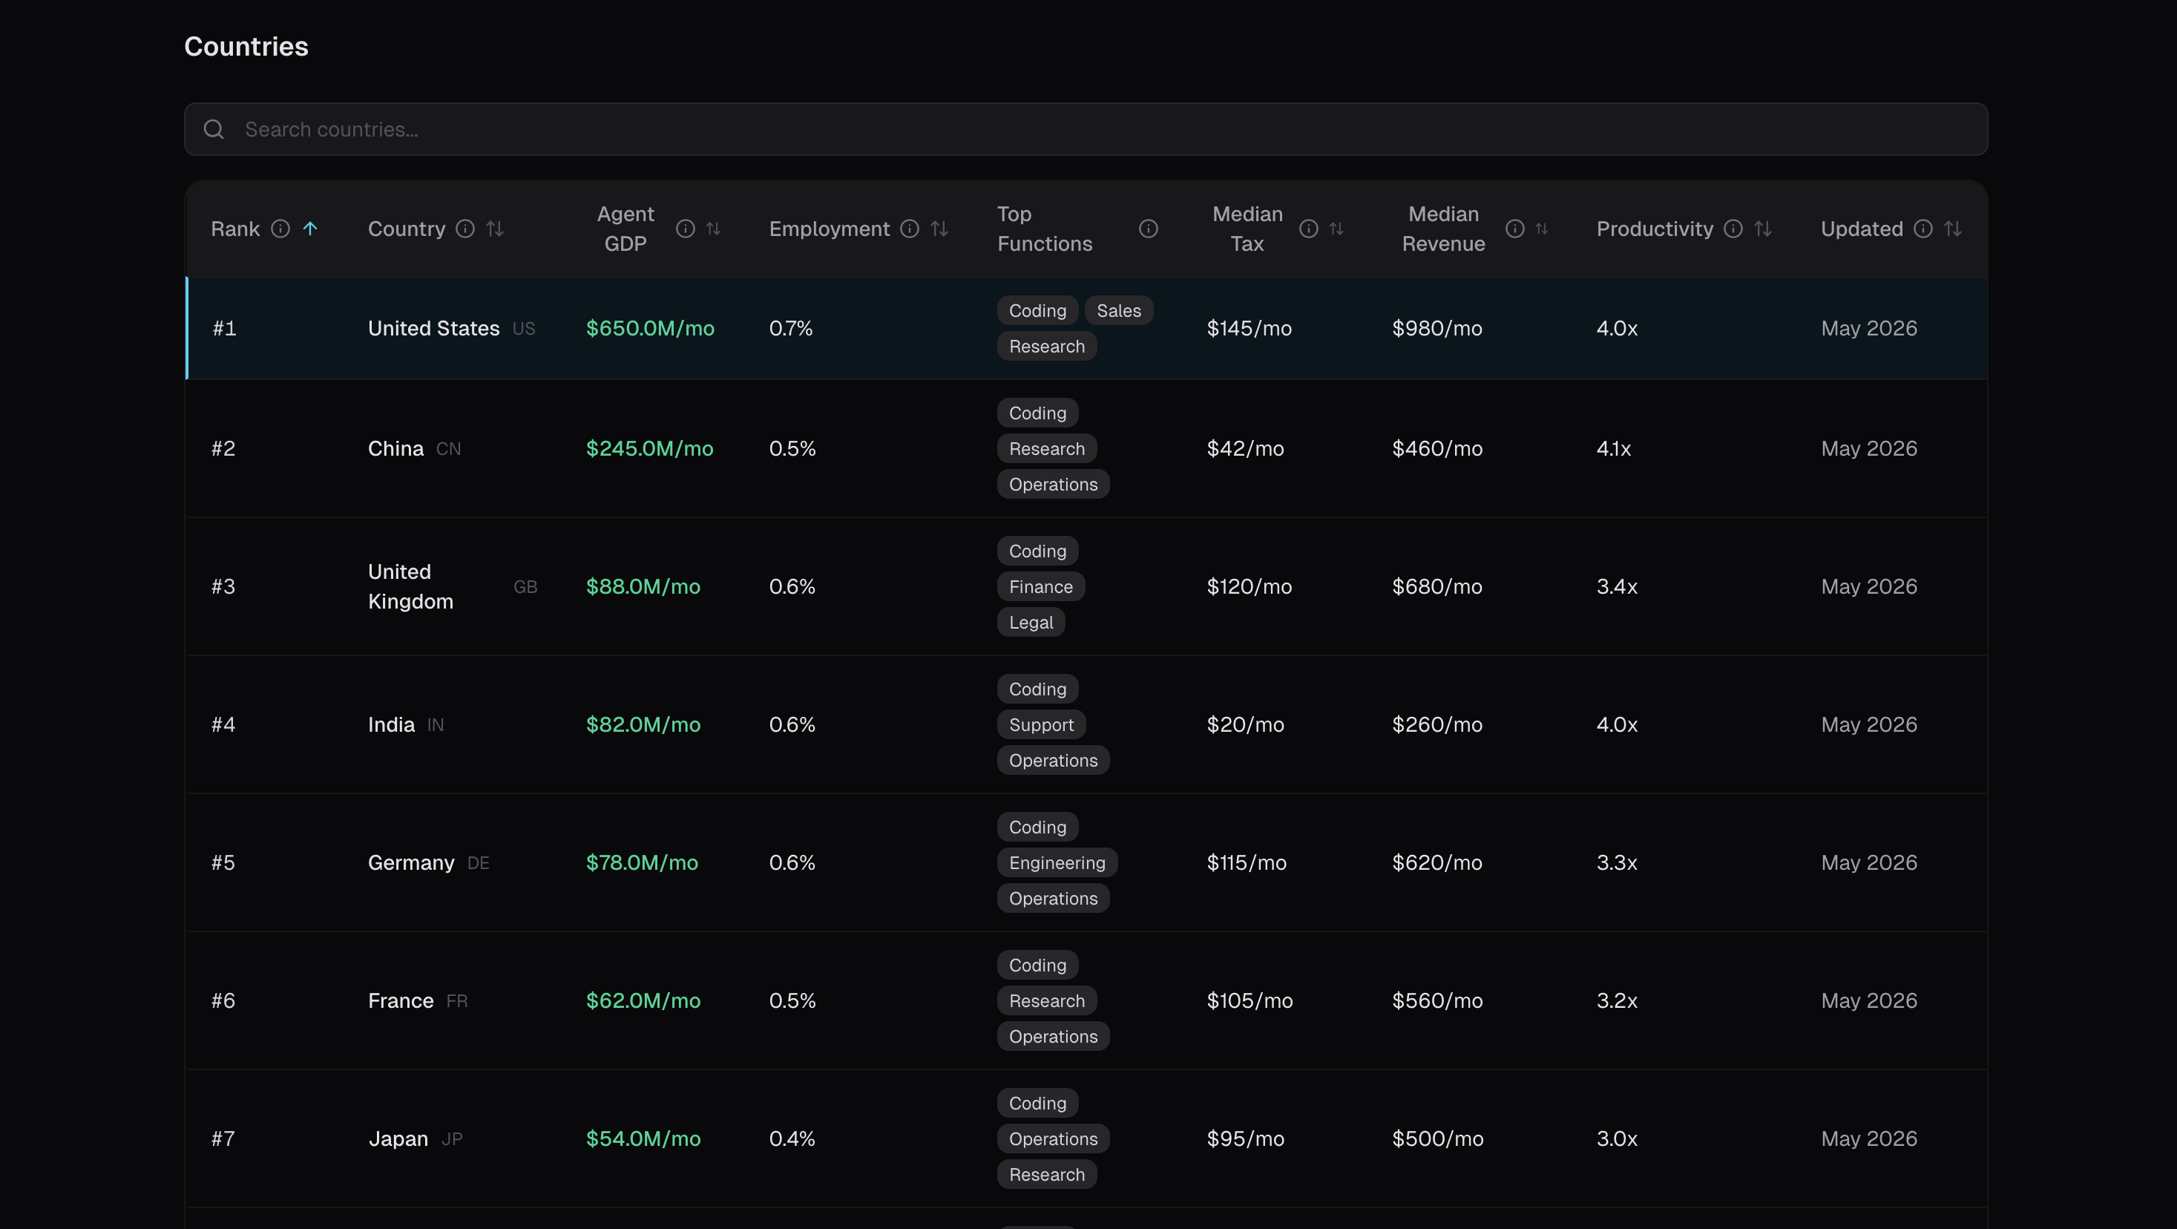Click the Research tag in Japan row
This screenshot has width=2177, height=1229.
1047,1174
